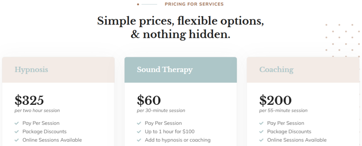Click the Hypnosis card heading
362x146 pixels.
pos(31,69)
